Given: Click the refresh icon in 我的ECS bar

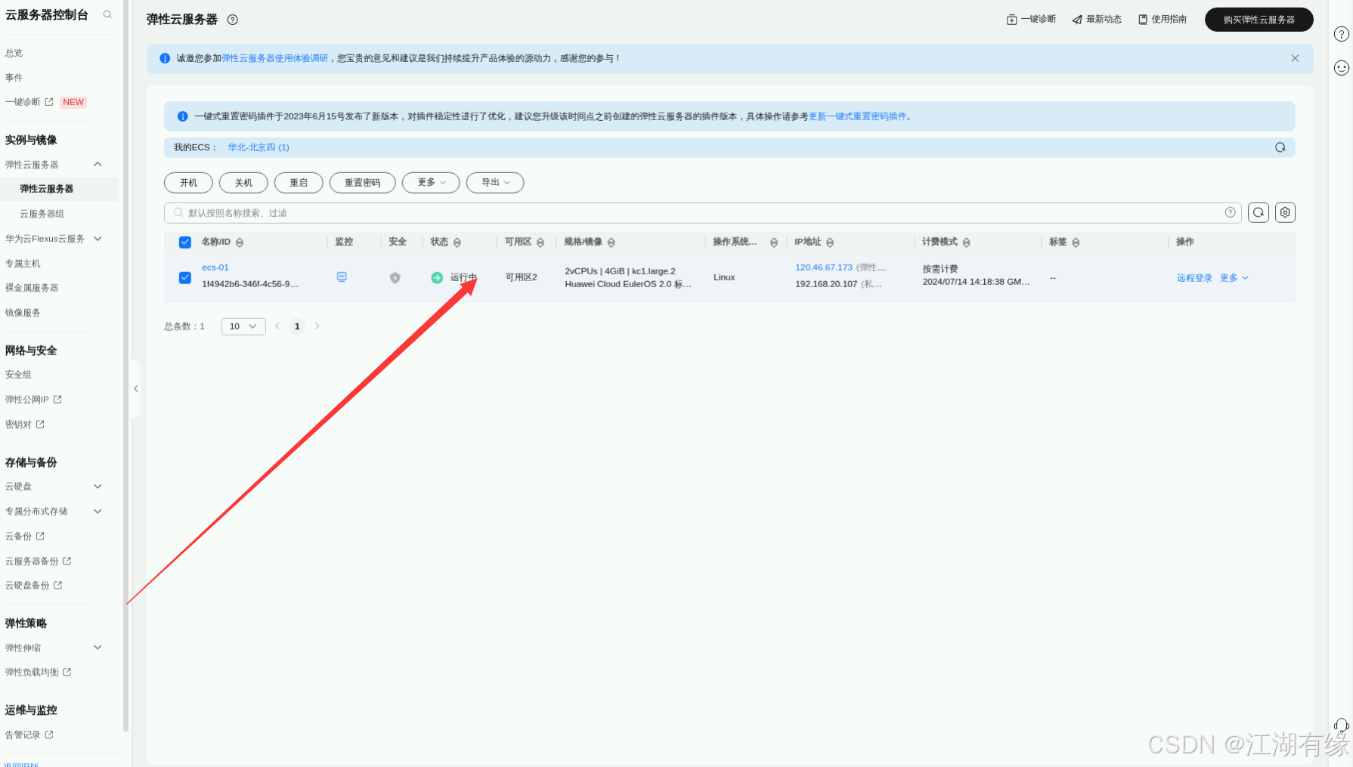Looking at the screenshot, I should pyautogui.click(x=1280, y=147).
